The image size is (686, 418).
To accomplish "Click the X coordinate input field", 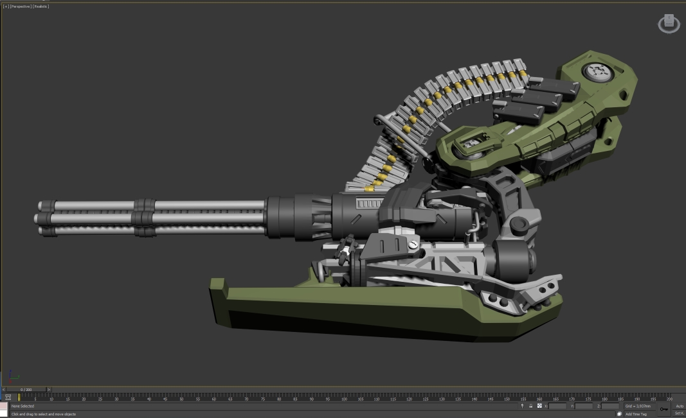I will [557, 406].
